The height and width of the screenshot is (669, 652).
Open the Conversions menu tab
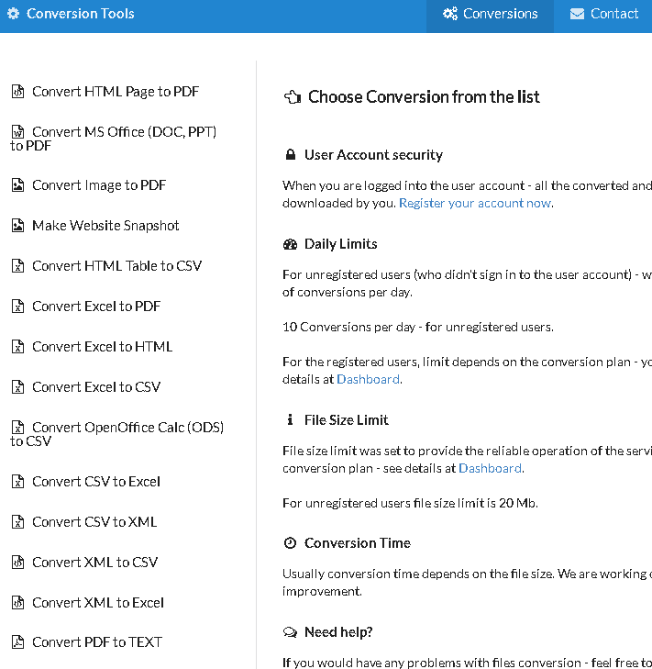(x=490, y=14)
